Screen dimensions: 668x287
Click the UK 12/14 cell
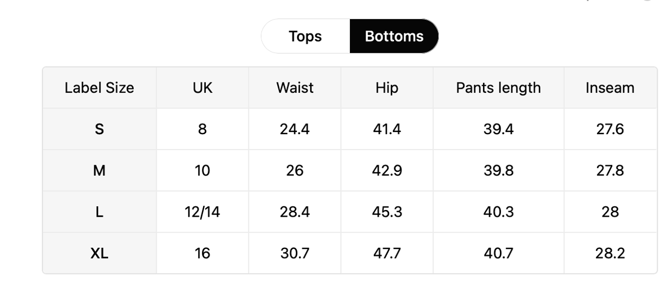point(202,212)
